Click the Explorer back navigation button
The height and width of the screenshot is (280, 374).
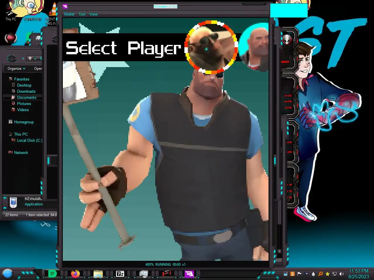[x=11, y=59]
